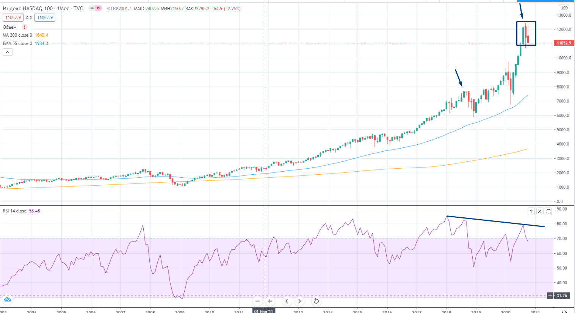Click the red 11052.9 sell price box
575x313 pixels.
[x=13, y=18]
